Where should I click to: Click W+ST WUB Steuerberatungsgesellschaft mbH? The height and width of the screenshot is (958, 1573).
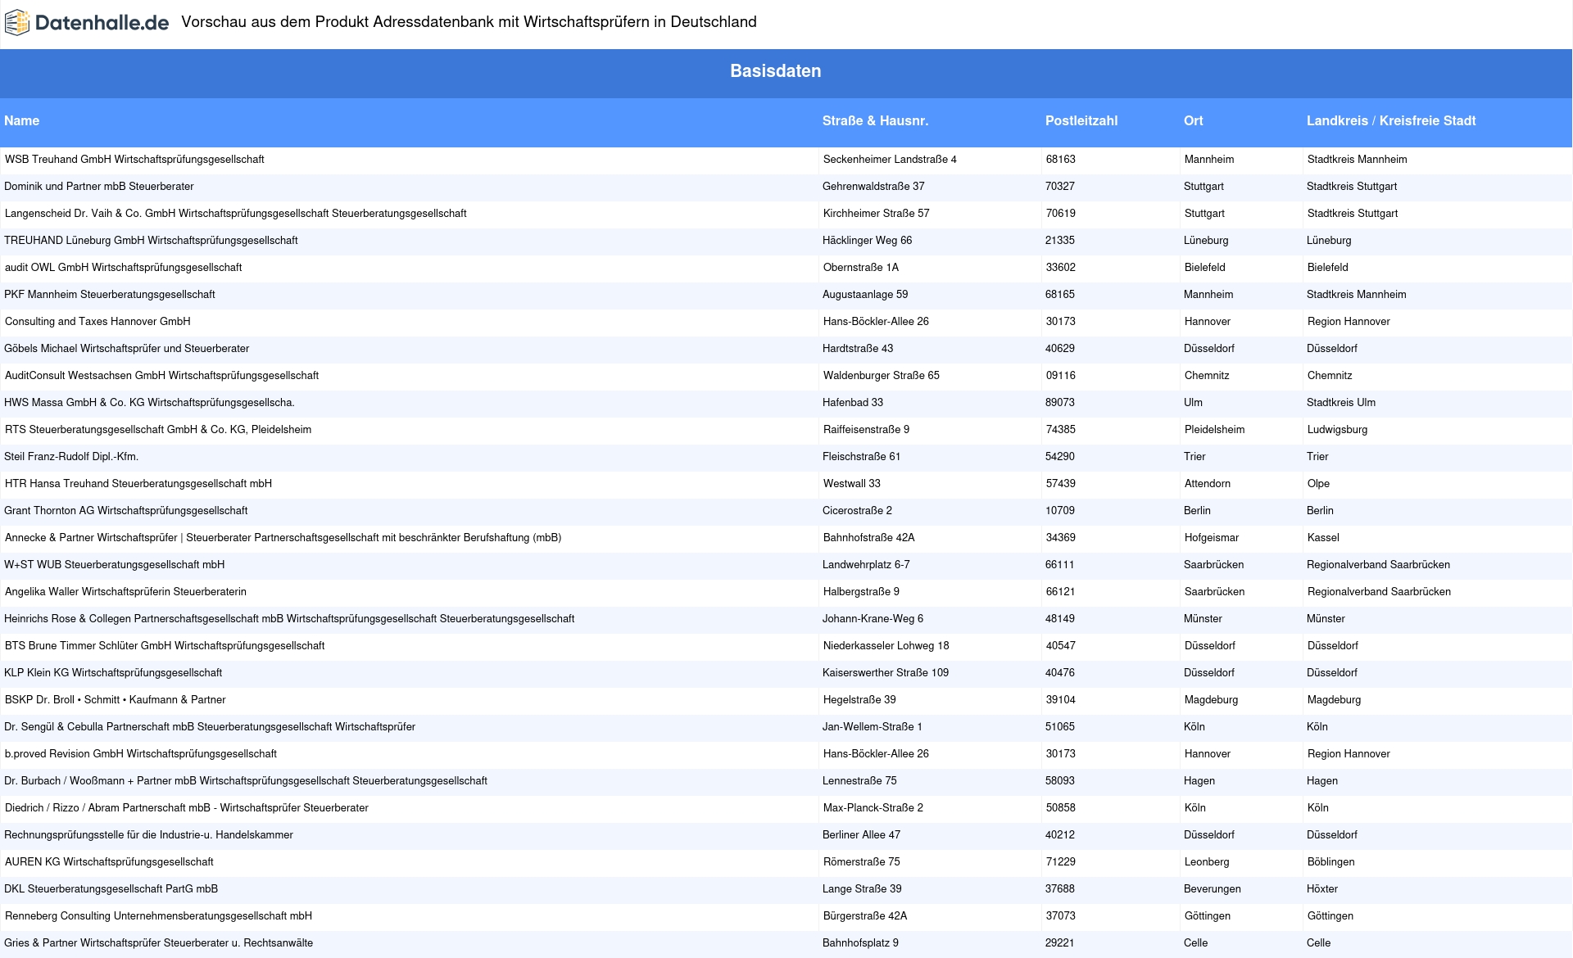coord(115,565)
